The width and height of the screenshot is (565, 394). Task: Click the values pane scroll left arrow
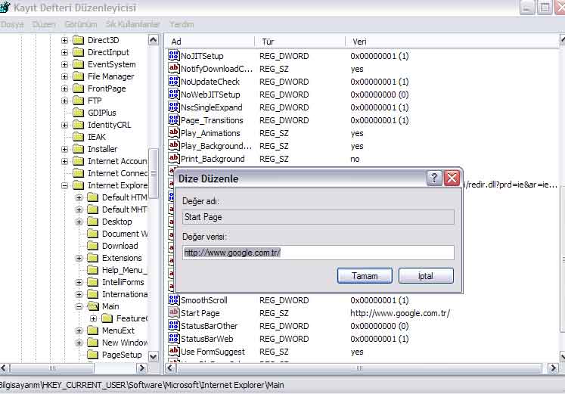click(170, 368)
